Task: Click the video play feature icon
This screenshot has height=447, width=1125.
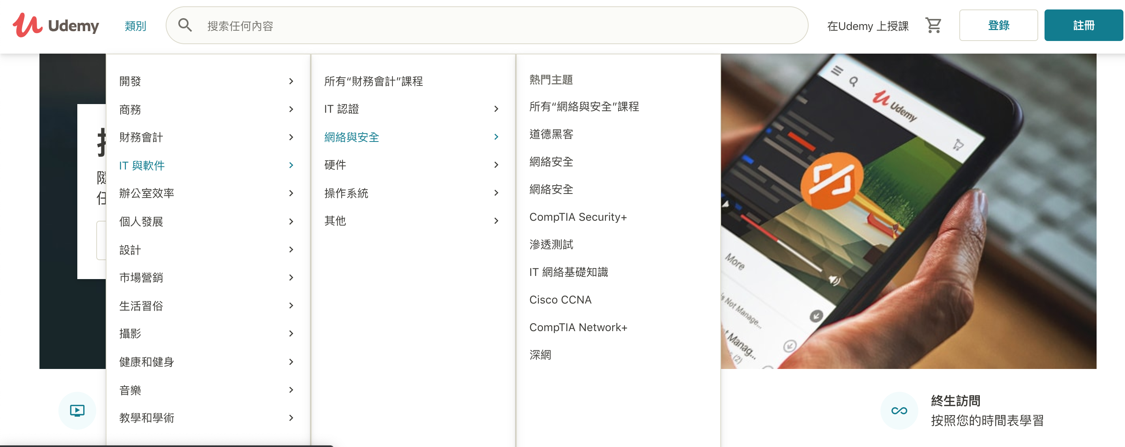Action: [x=77, y=410]
